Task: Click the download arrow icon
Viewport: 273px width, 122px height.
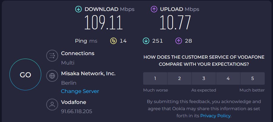Action: [79, 9]
